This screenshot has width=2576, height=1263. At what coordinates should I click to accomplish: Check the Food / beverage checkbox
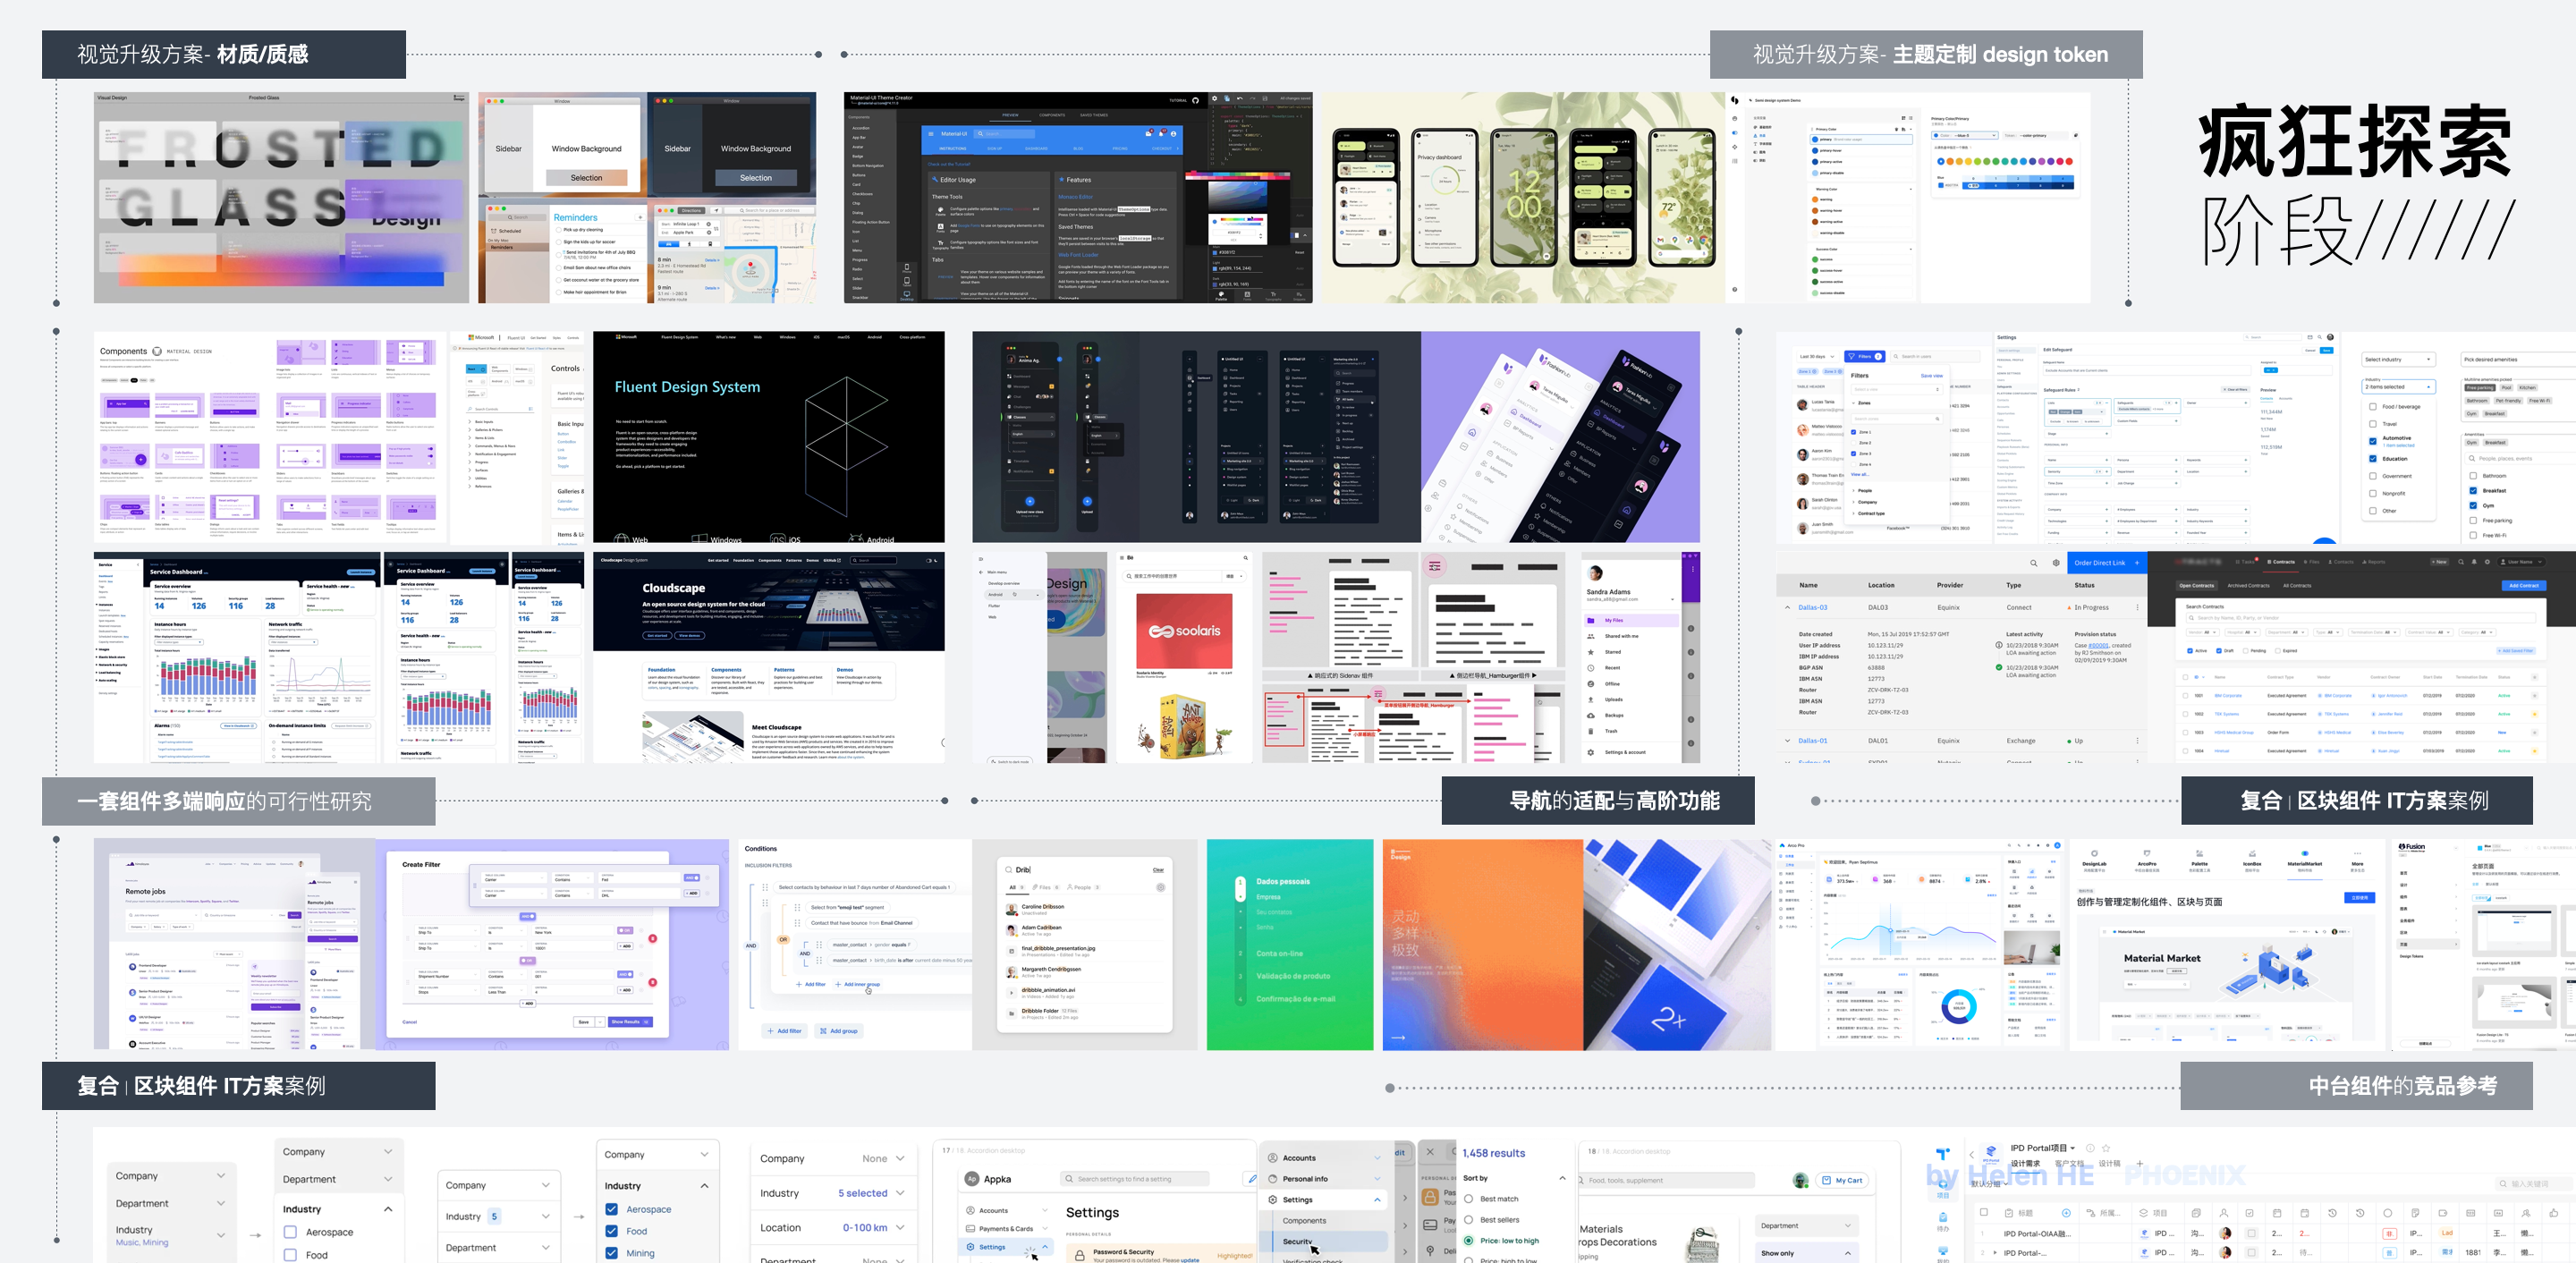(2373, 407)
